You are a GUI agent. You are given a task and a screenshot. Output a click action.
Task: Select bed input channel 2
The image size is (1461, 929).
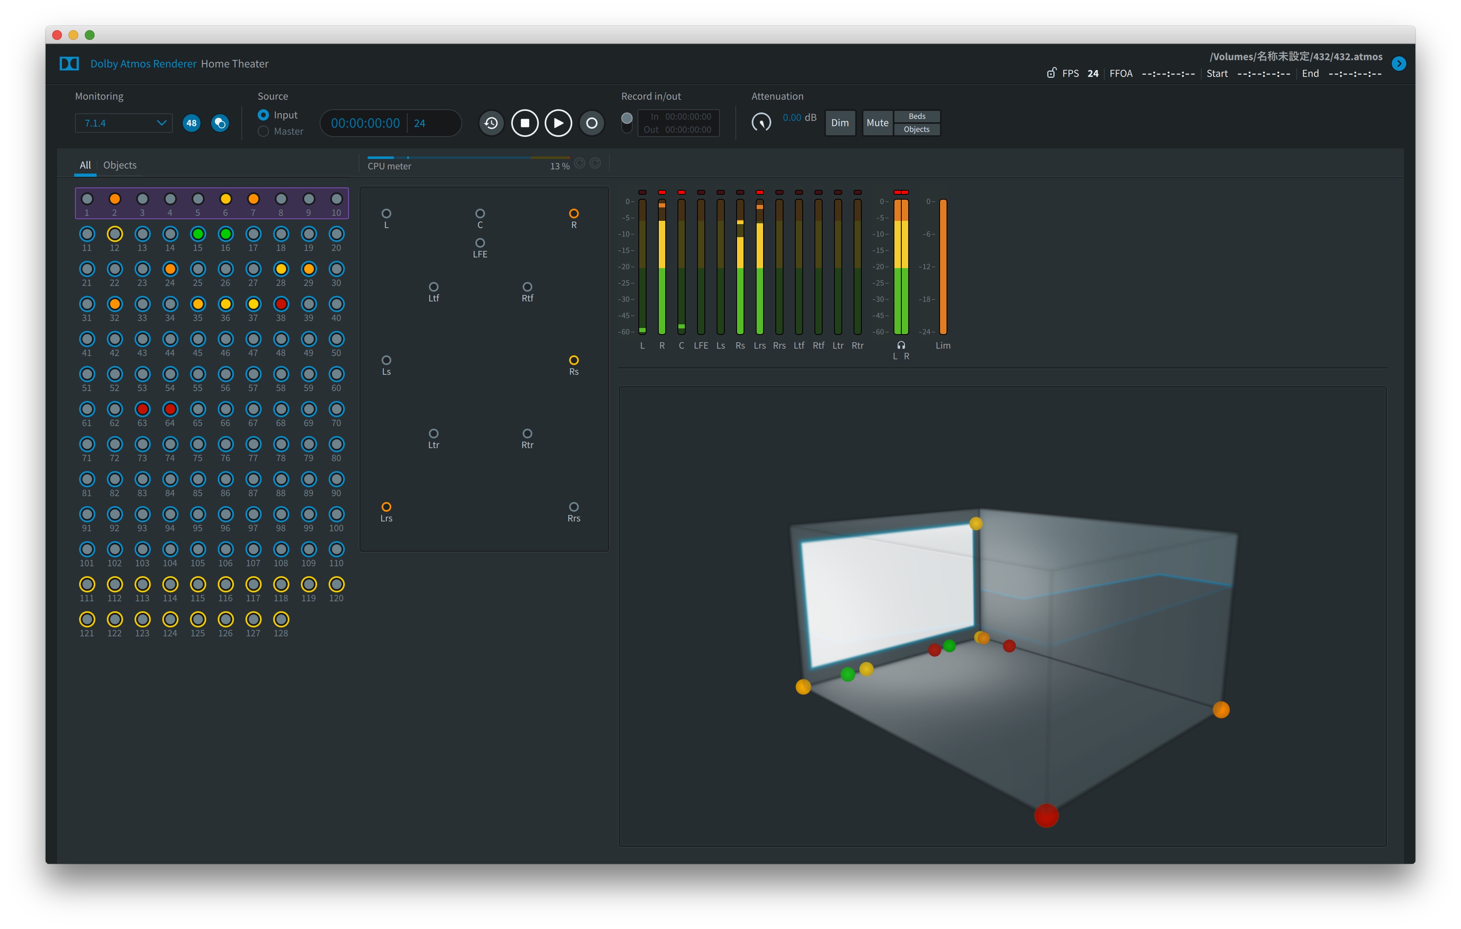click(x=115, y=199)
